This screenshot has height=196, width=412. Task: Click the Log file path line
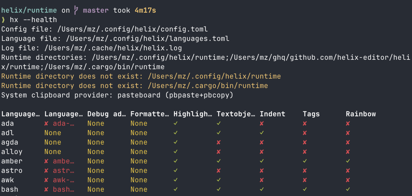(92, 48)
